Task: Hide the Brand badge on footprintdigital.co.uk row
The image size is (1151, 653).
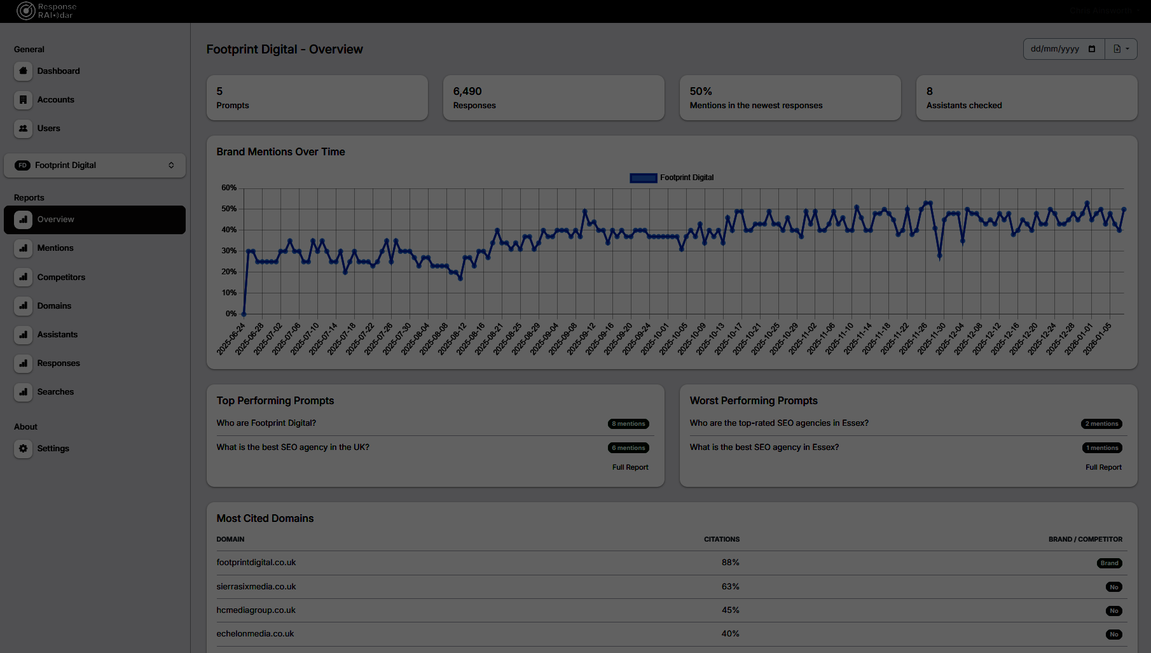Action: (x=1109, y=563)
